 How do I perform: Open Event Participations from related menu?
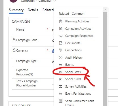click(78, 94)
